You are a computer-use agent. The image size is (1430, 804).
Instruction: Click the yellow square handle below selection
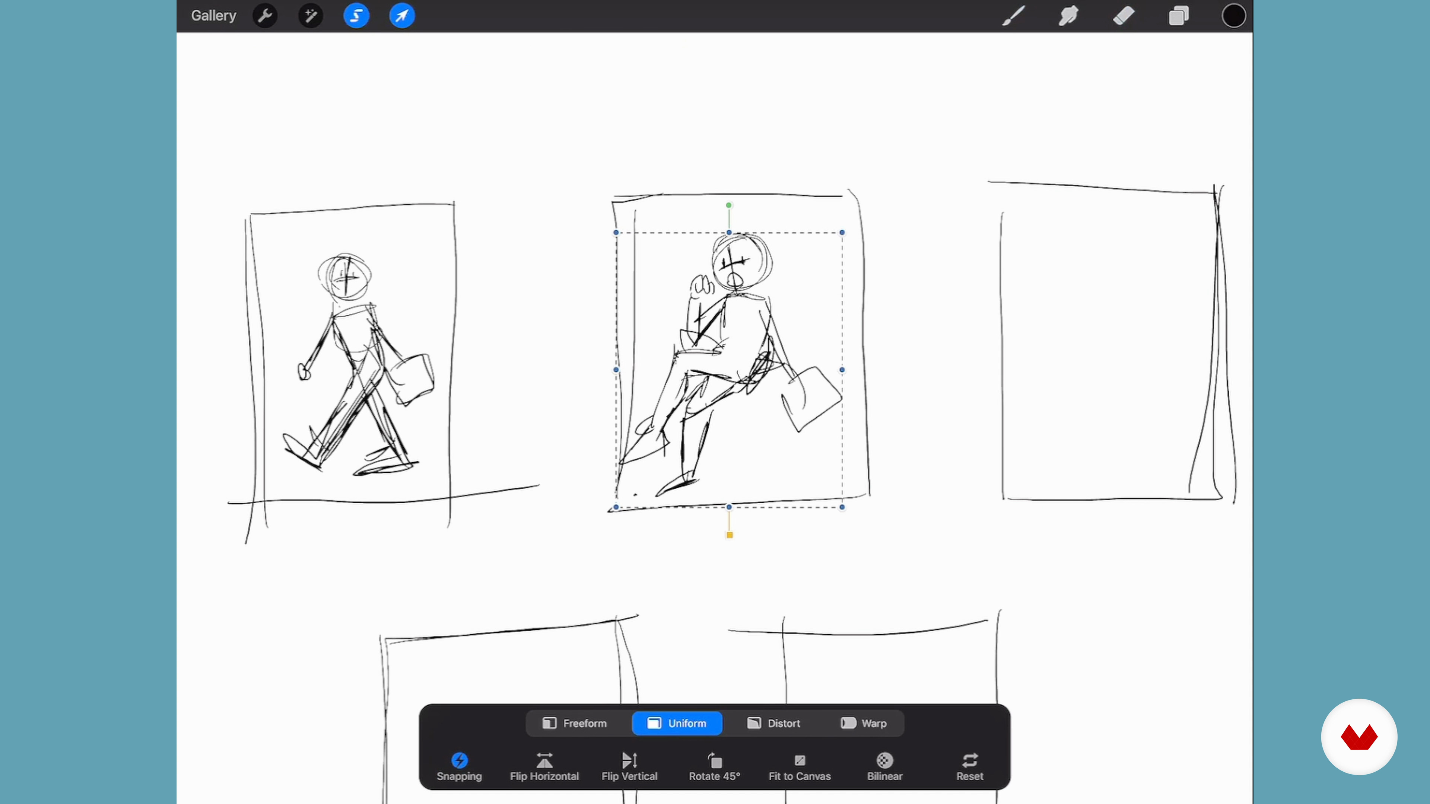tap(730, 535)
